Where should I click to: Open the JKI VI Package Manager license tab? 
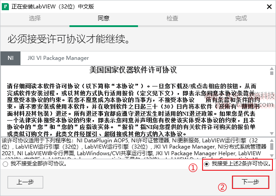point(58,58)
